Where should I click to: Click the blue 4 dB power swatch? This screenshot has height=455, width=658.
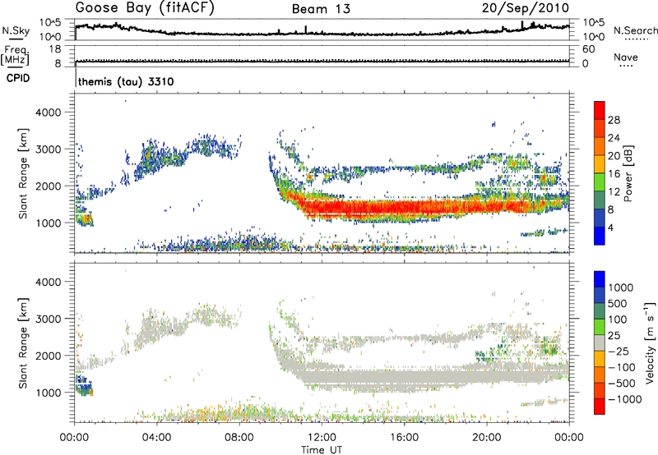[x=600, y=236]
